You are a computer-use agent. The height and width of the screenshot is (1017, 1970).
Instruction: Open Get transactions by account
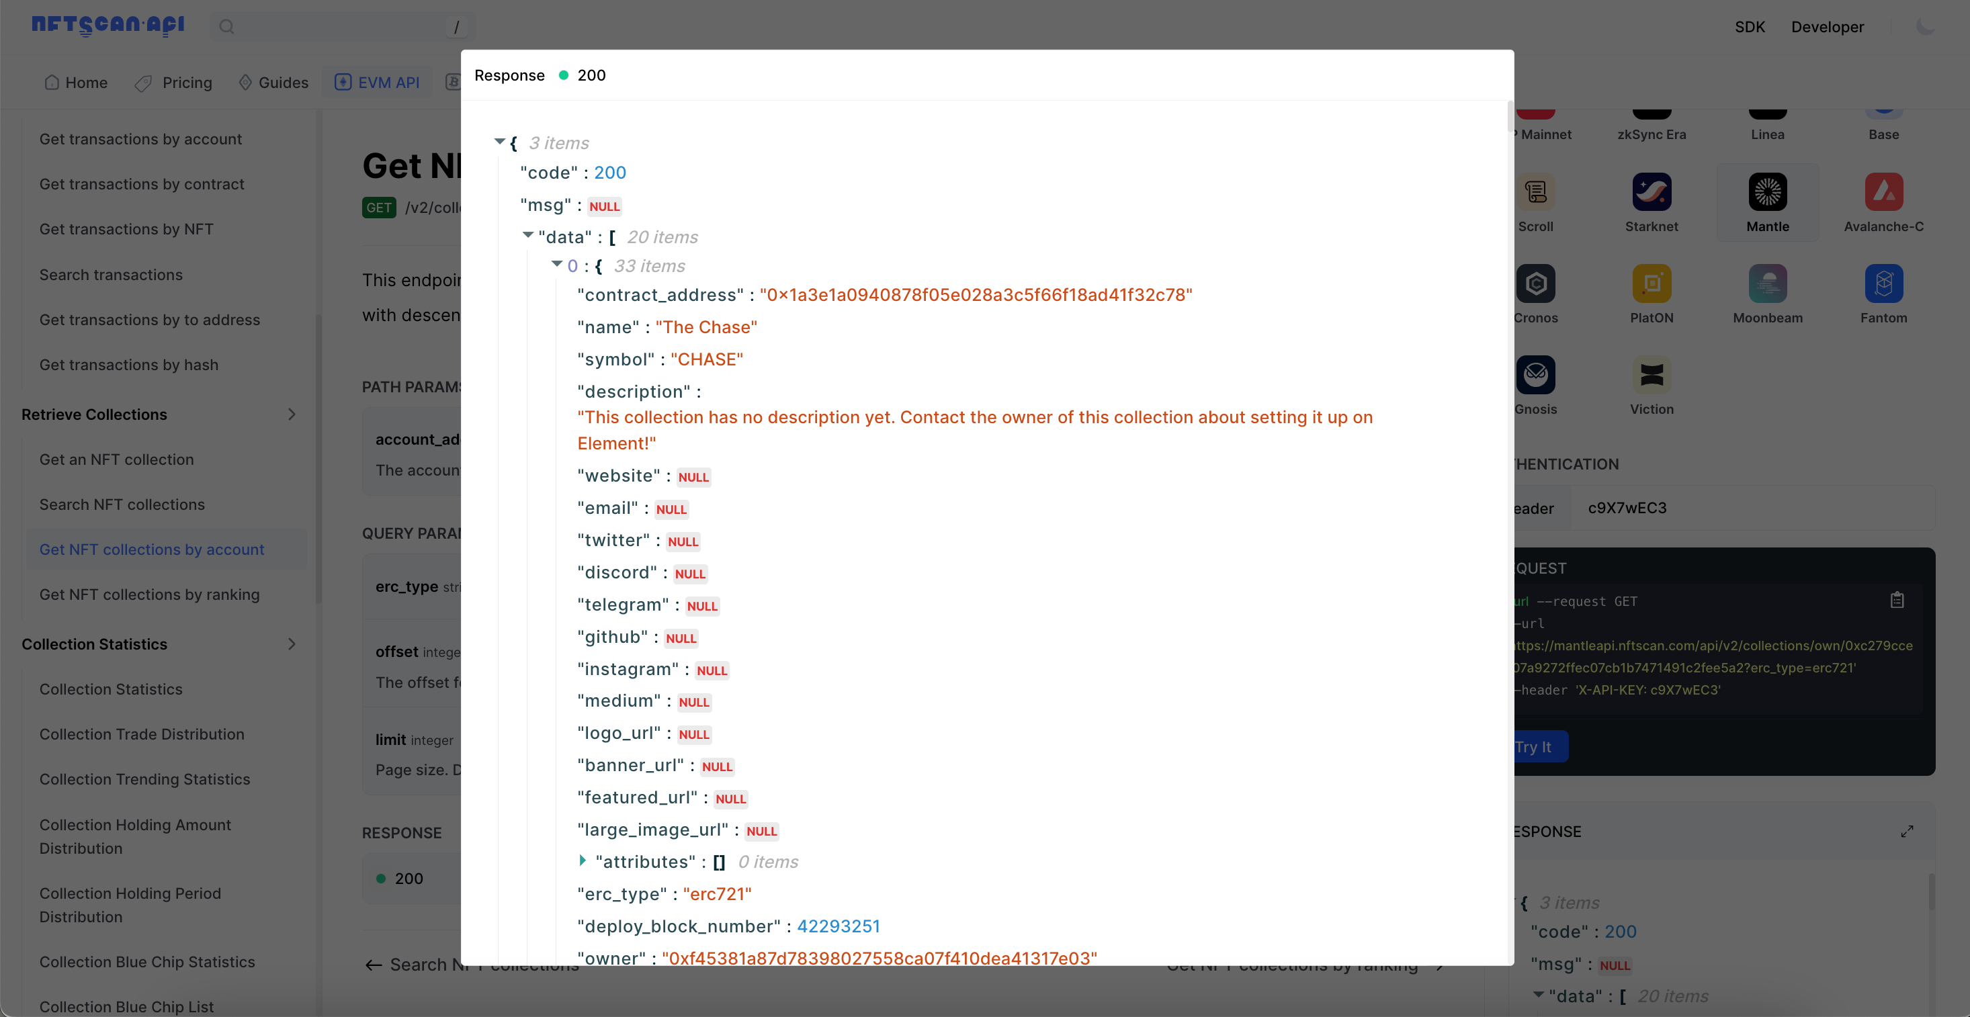click(140, 139)
